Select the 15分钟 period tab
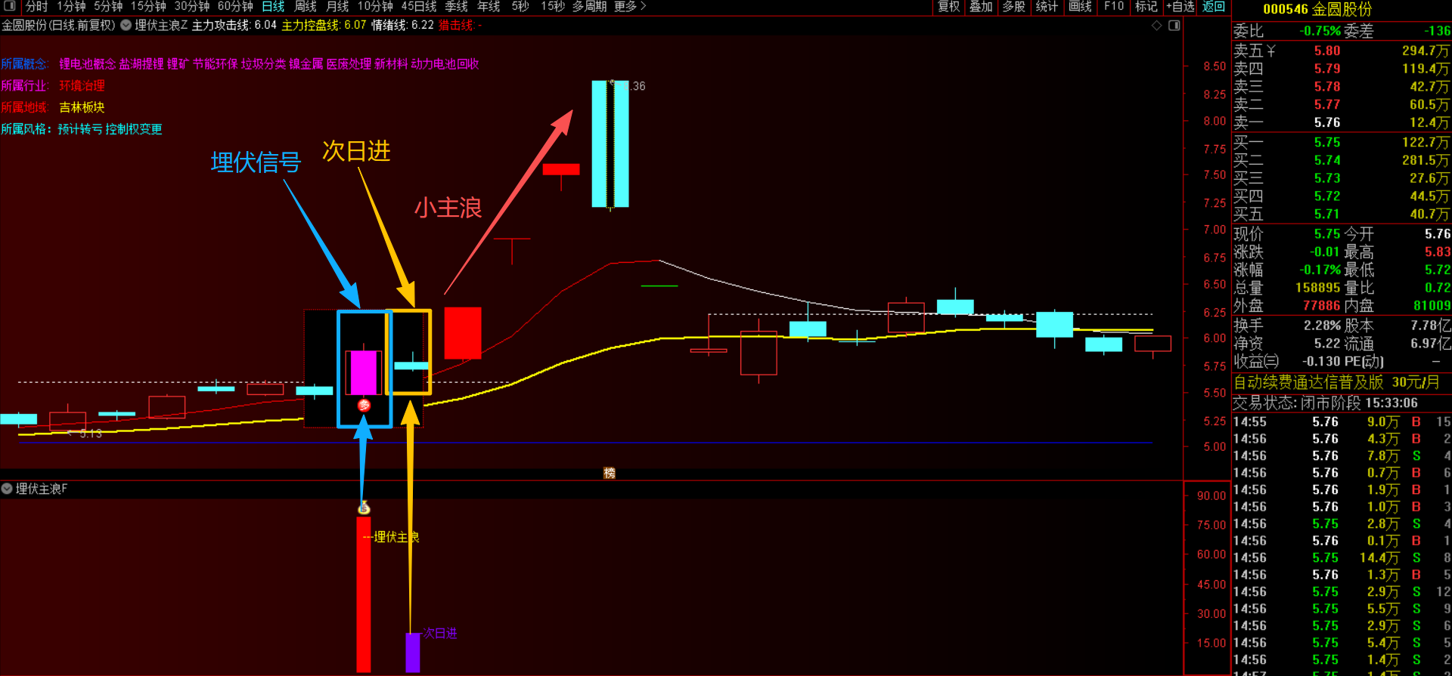Screen dimensions: 1452x676 pyautogui.click(x=148, y=6)
